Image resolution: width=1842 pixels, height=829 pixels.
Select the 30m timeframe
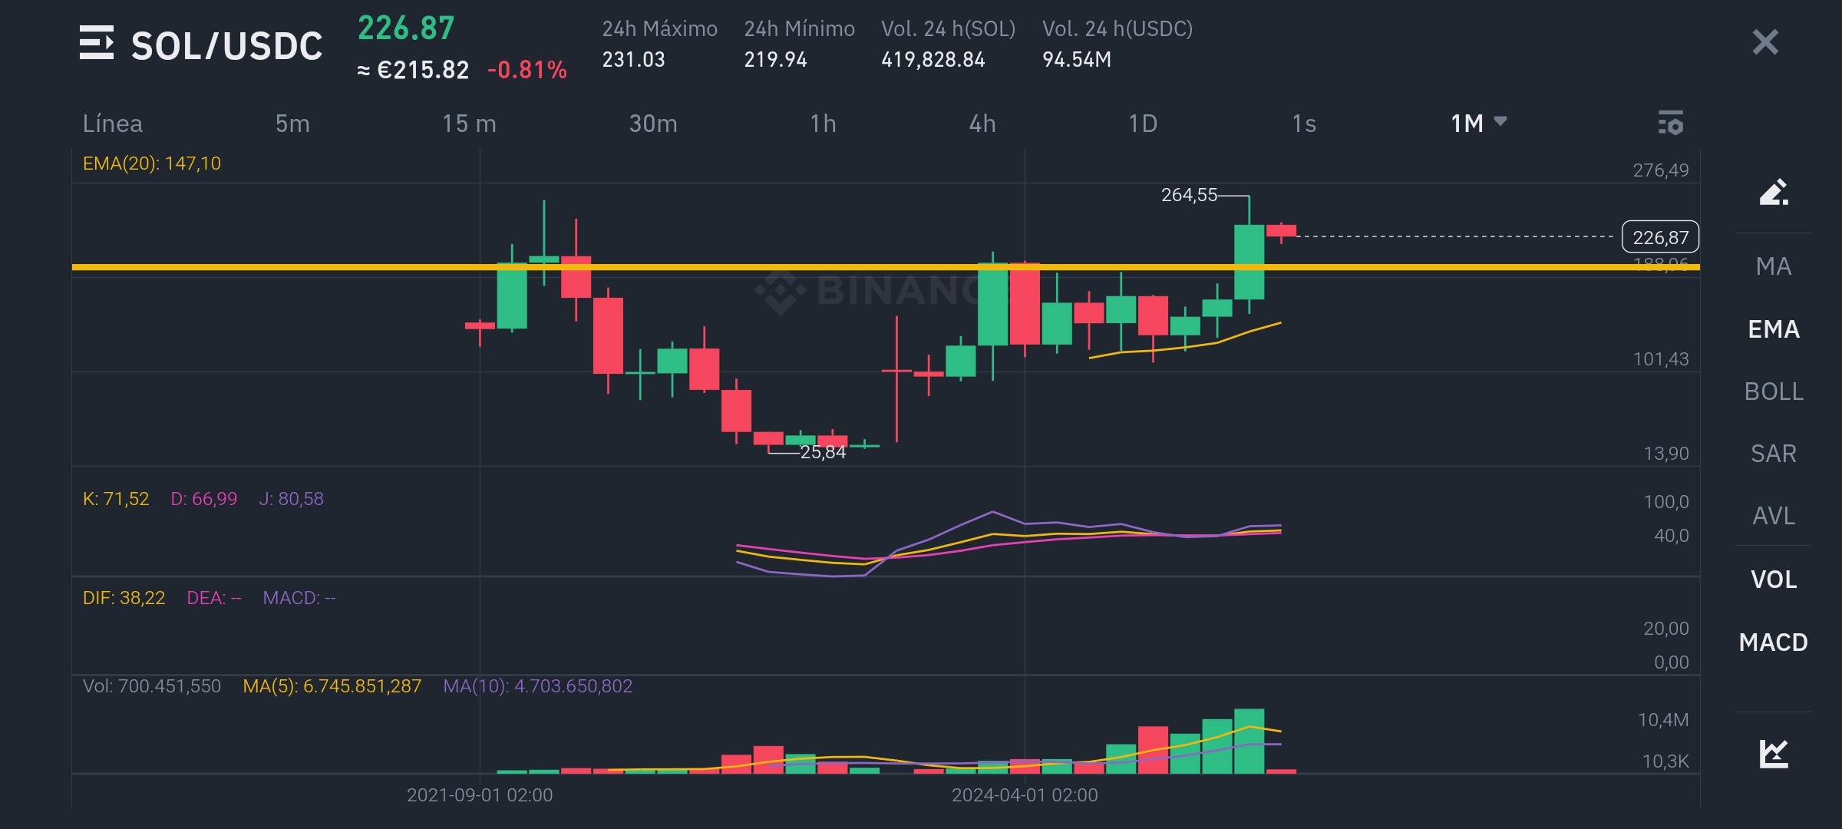(653, 124)
